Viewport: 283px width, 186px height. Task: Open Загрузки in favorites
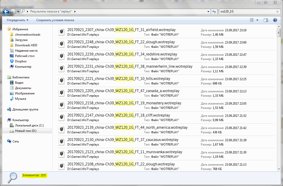click(21, 40)
